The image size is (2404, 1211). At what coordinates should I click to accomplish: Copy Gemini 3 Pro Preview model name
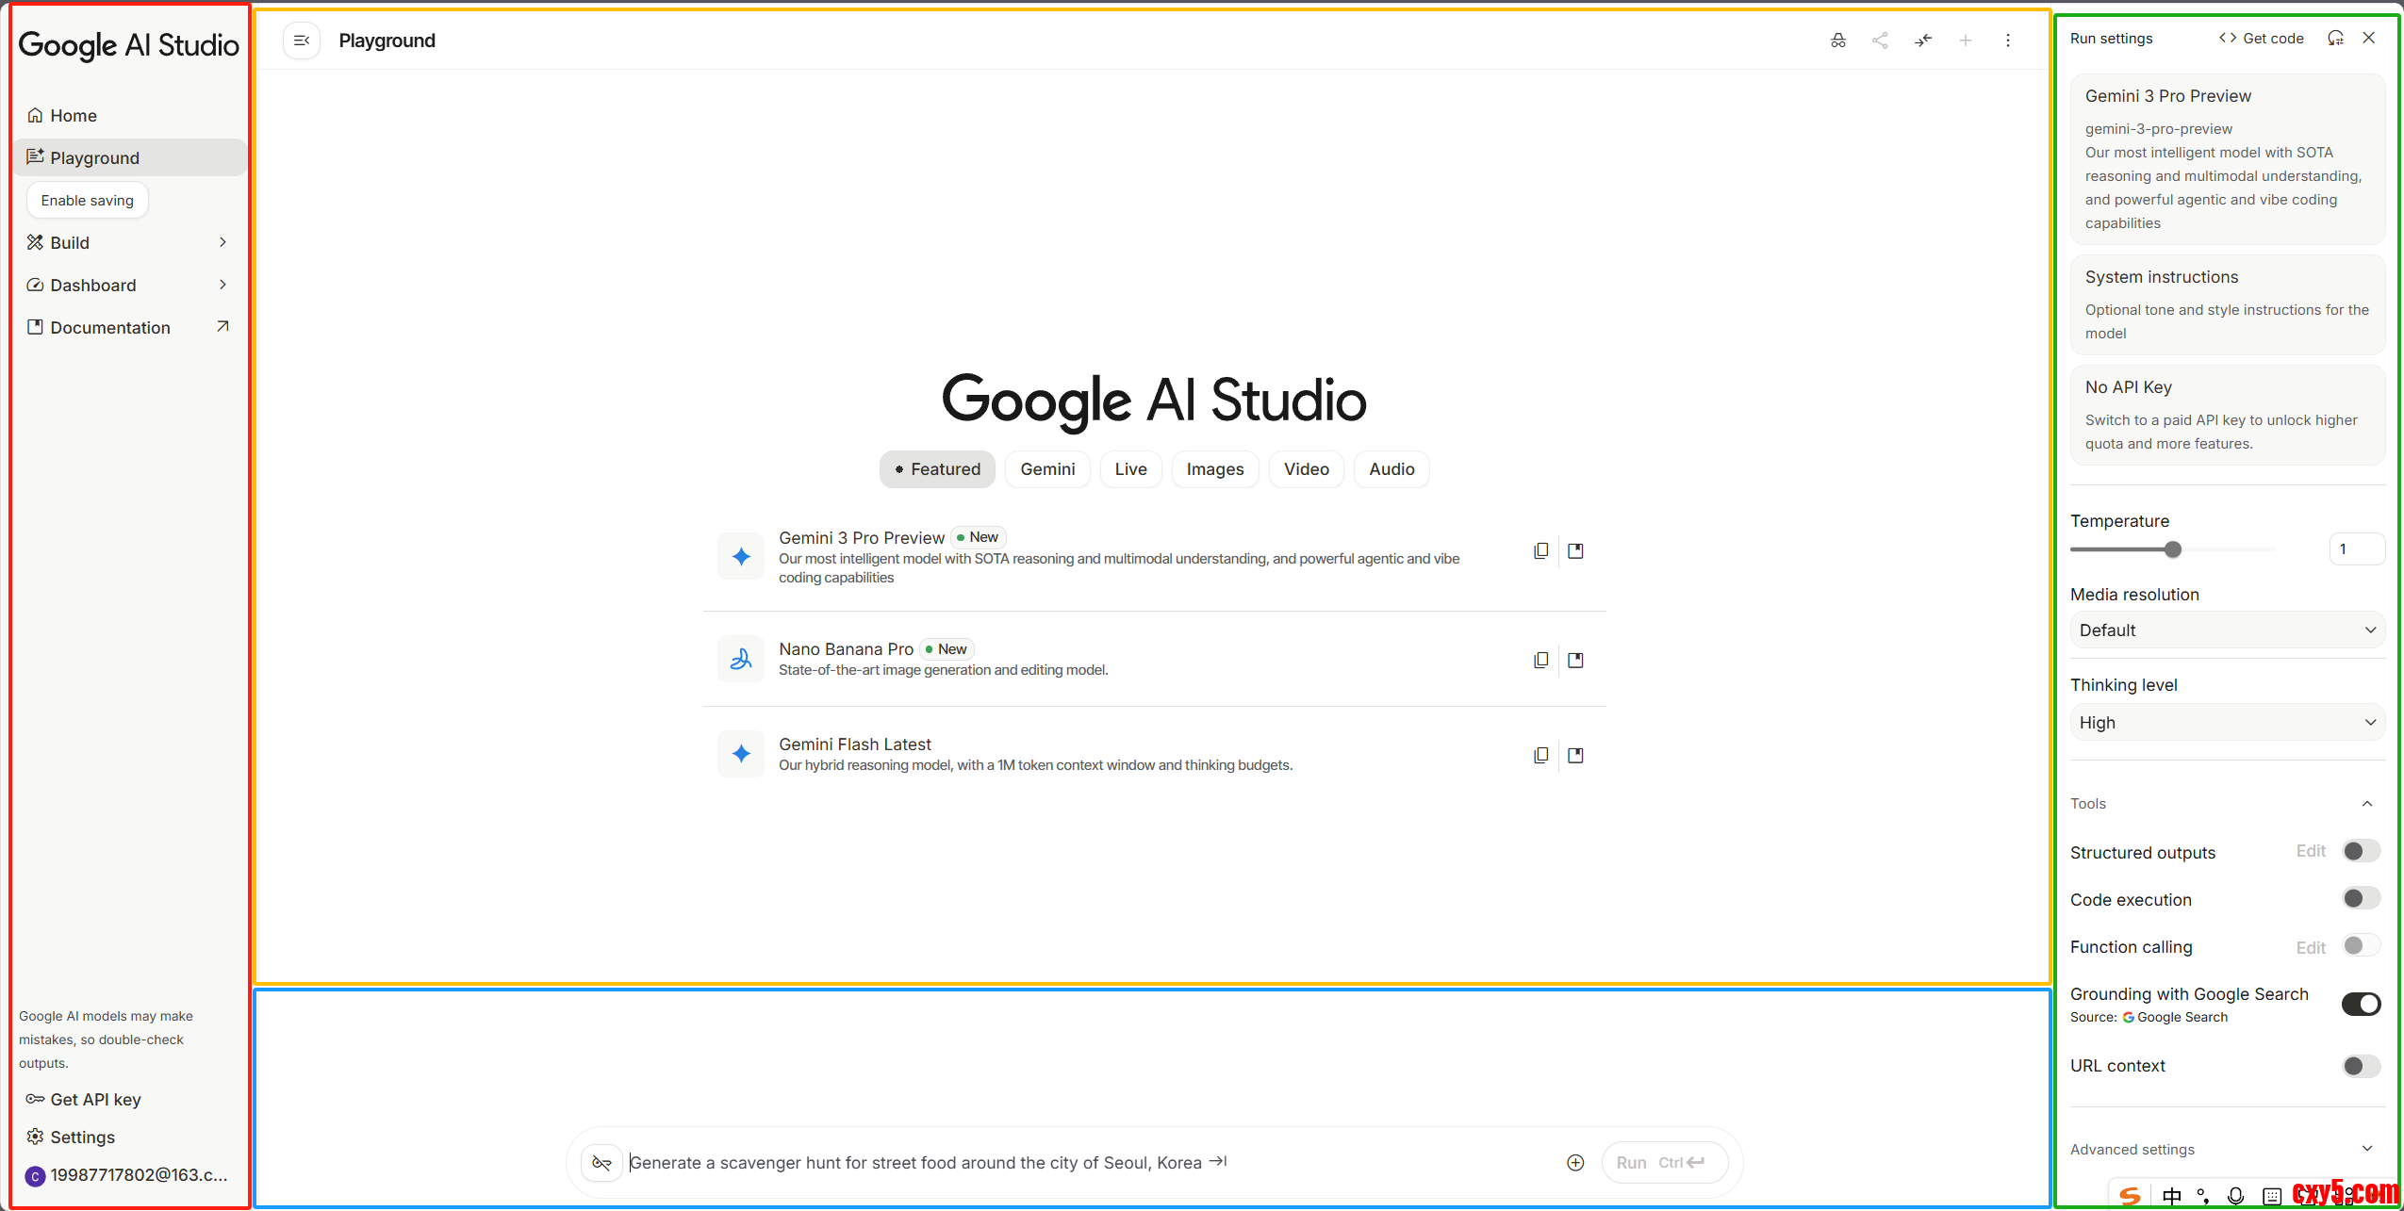(1540, 550)
